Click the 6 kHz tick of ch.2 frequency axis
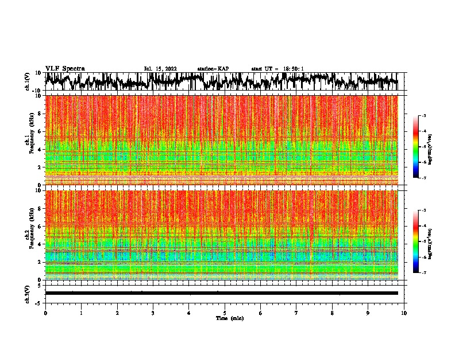Image resolution: width=455 pixels, height=351 pixels. 41,226
